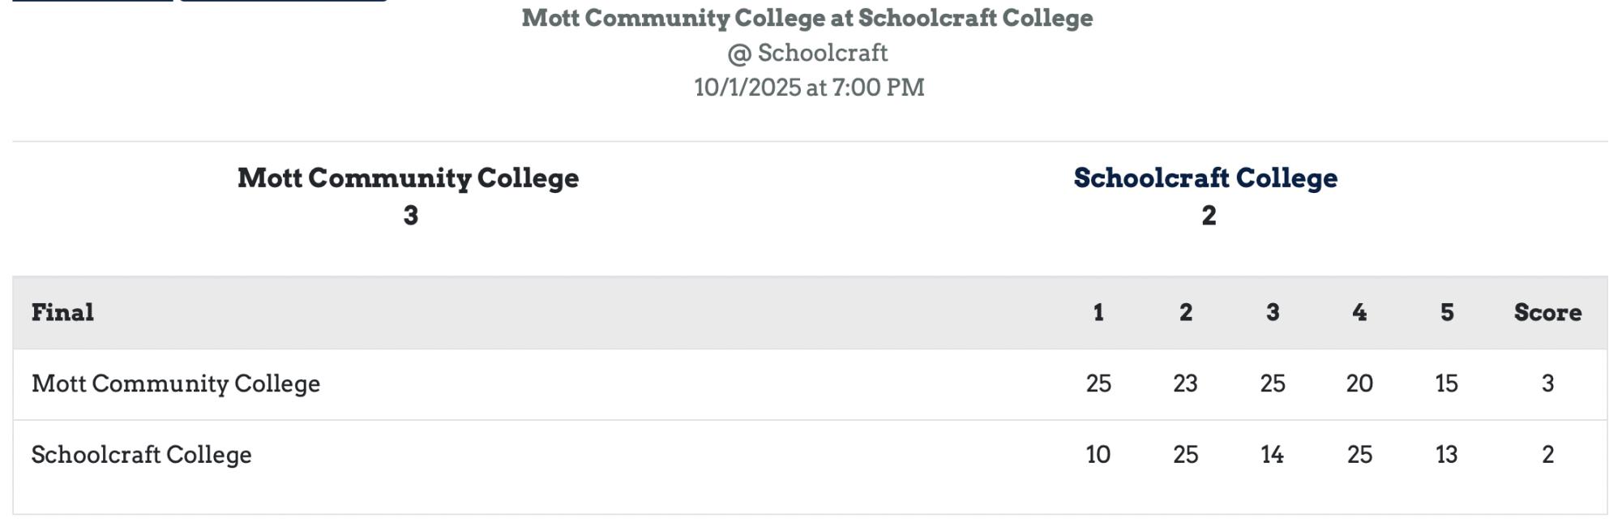Open the blue Schoolcraft College team link
Image resolution: width=1622 pixels, height=531 pixels.
1205,178
